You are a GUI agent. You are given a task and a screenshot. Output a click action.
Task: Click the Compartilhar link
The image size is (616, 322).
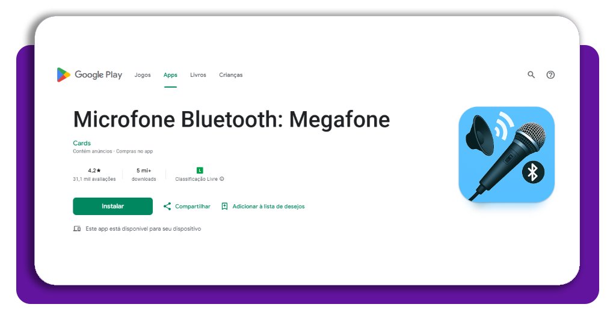(x=192, y=206)
